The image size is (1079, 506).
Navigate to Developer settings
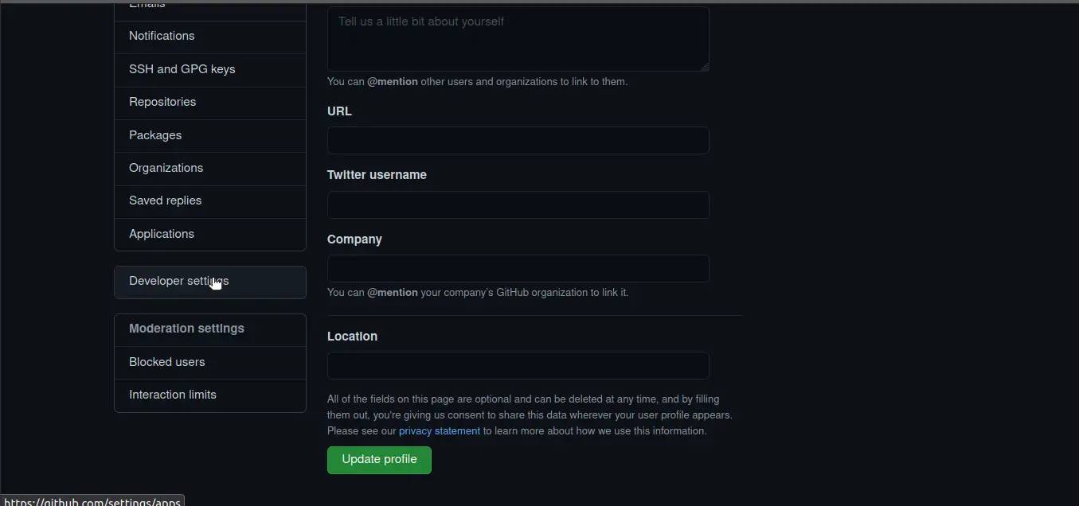coord(178,281)
